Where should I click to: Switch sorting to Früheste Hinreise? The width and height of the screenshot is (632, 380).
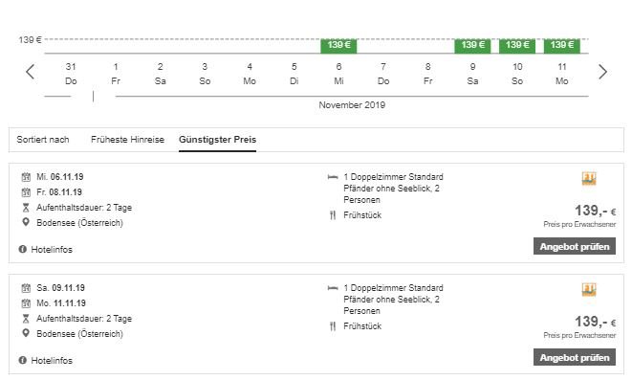127,140
